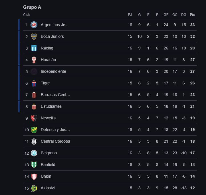This screenshot has height=195, width=206.
Task: Click Argentinos Jrs. points value 33
Action: click(x=193, y=25)
